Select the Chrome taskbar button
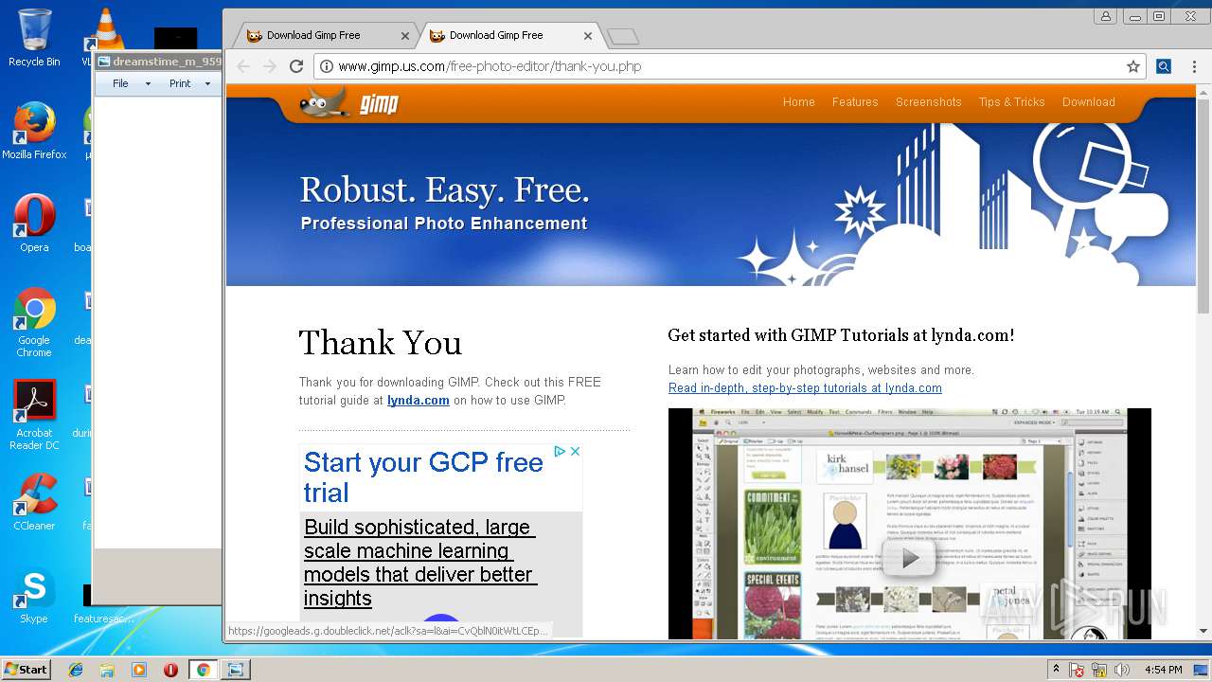 click(x=203, y=670)
